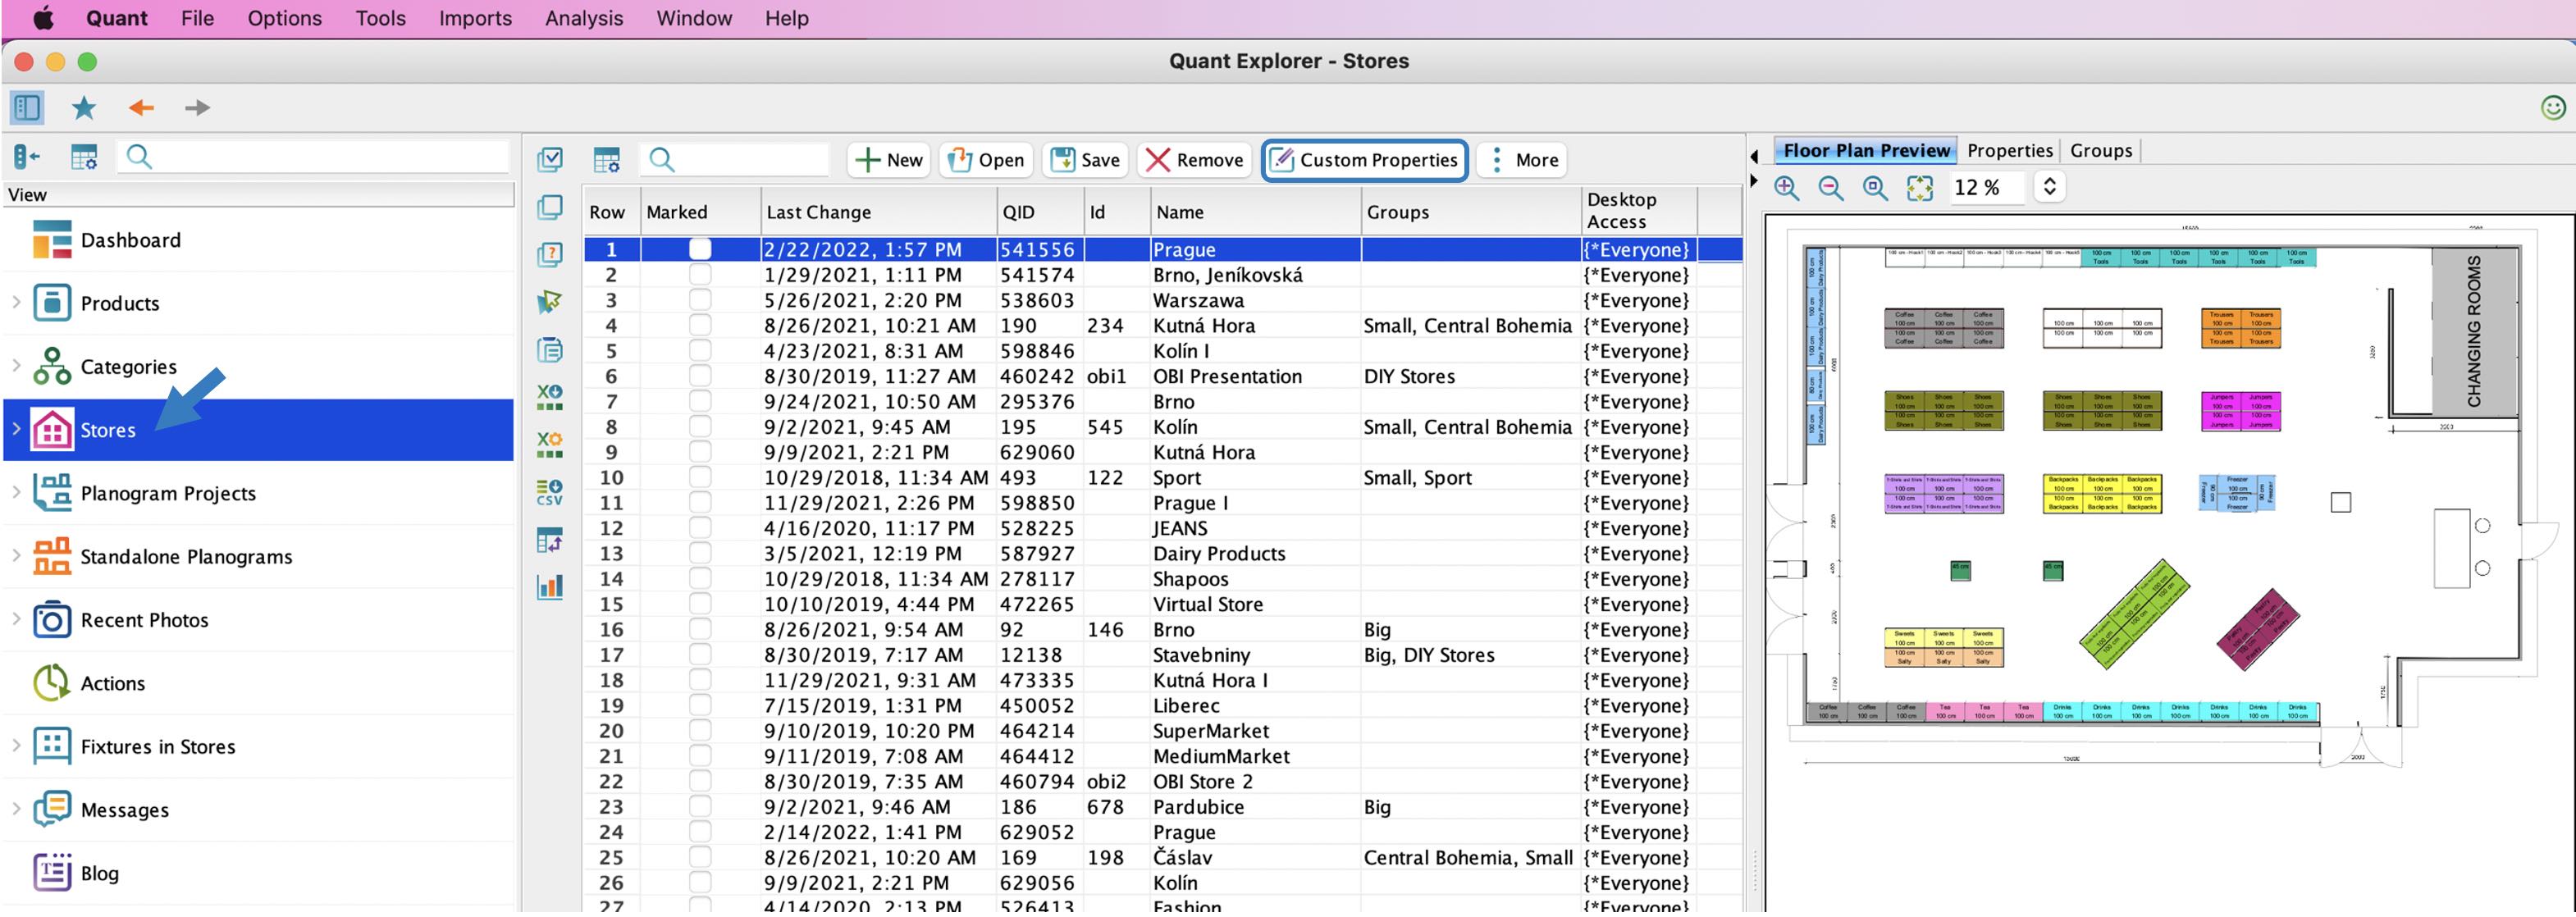Expand the Categories tree node
The image size is (2576, 917).
click(x=16, y=365)
